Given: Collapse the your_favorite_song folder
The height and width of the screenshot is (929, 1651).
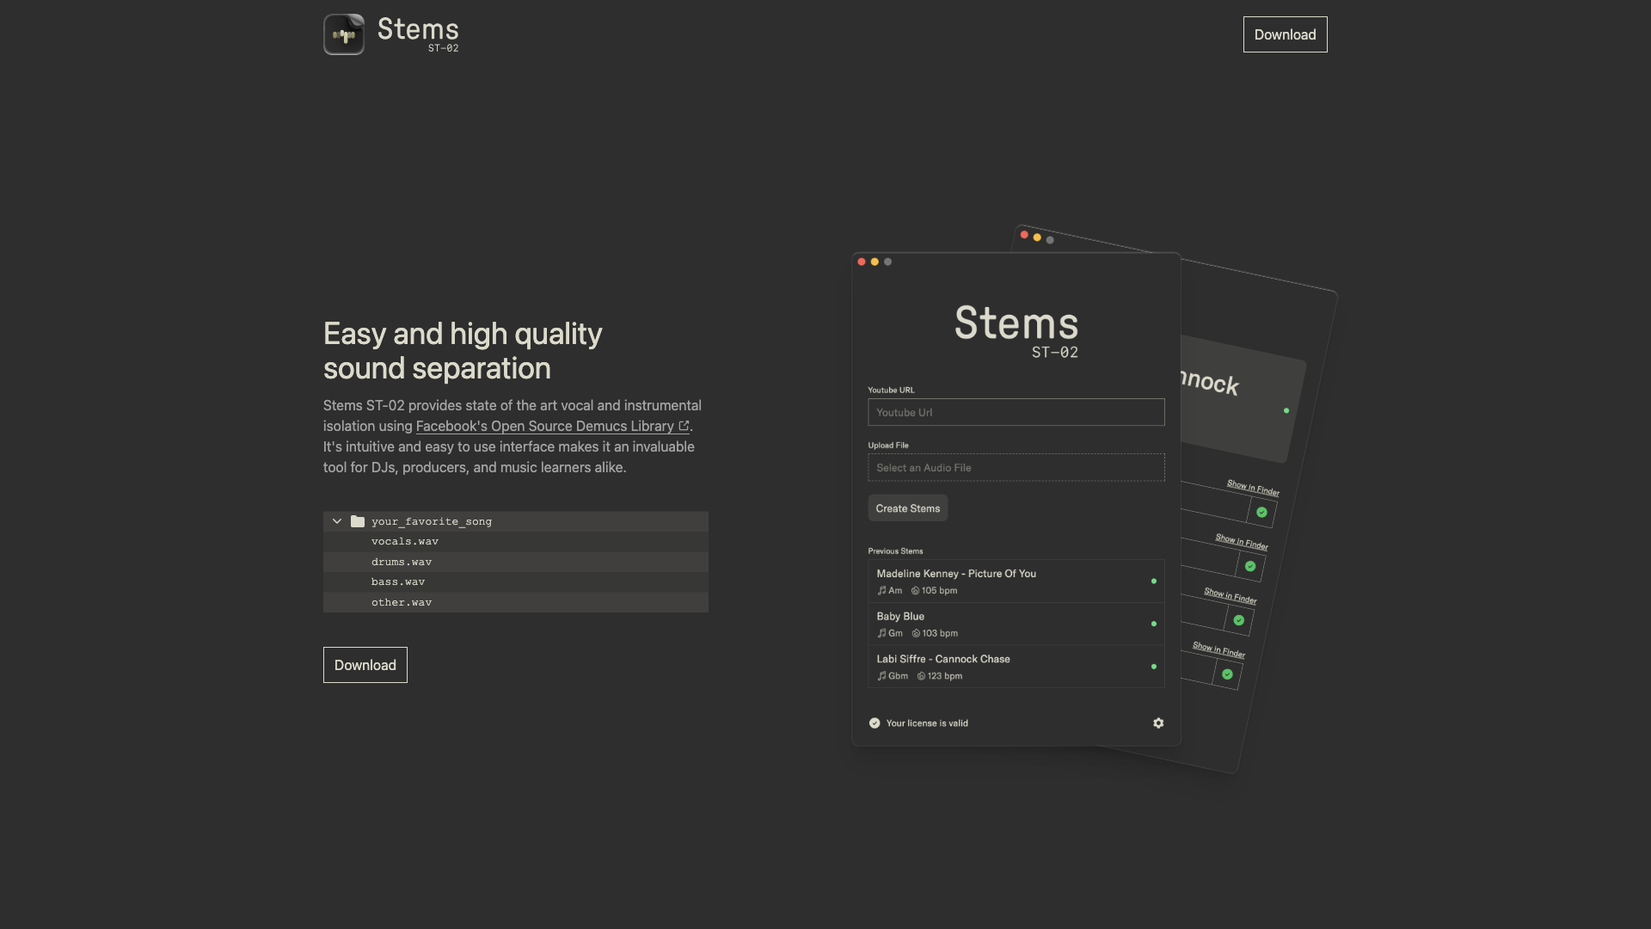Looking at the screenshot, I should pos(336,521).
